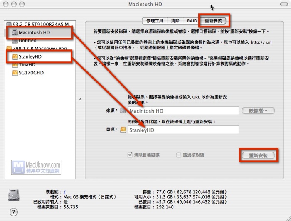The width and height of the screenshot is (291, 221).
Task: Select the Untitled volume row
Action: click(x=40, y=40)
